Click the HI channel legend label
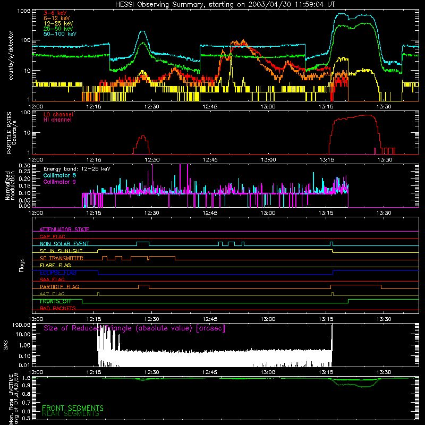This screenshot has width=425, height=425. (x=58, y=120)
